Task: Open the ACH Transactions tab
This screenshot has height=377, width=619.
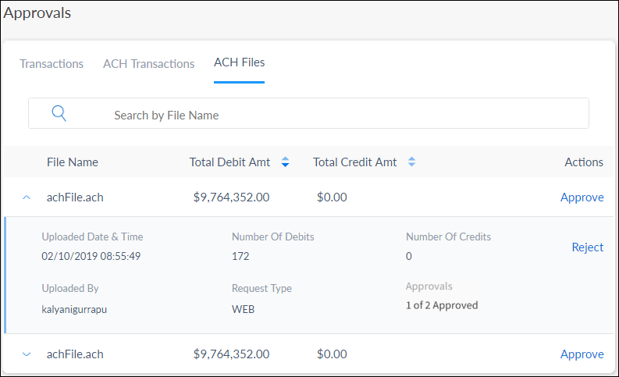Action: tap(148, 64)
